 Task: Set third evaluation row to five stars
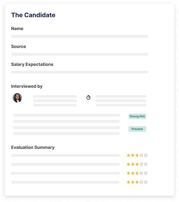tap(146, 173)
